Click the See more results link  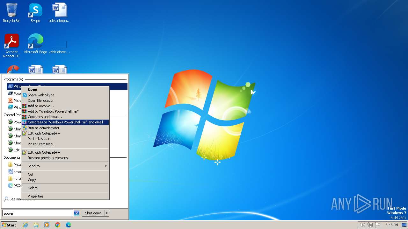(19, 199)
